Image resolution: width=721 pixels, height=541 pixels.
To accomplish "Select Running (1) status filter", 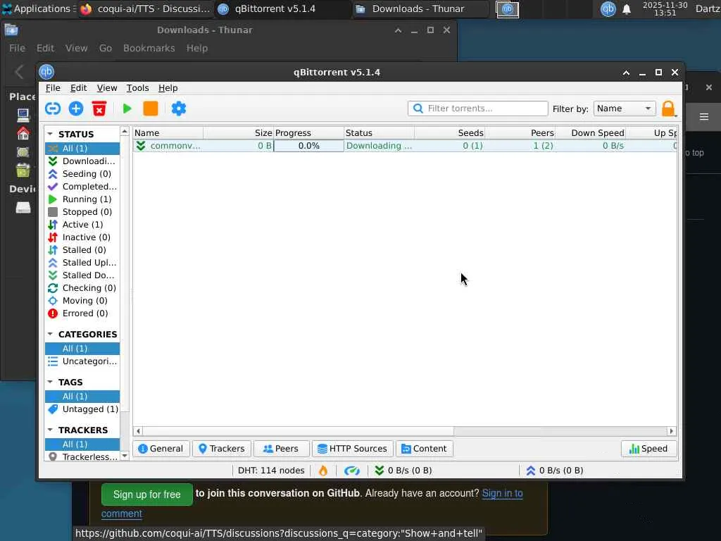I will tap(82, 199).
